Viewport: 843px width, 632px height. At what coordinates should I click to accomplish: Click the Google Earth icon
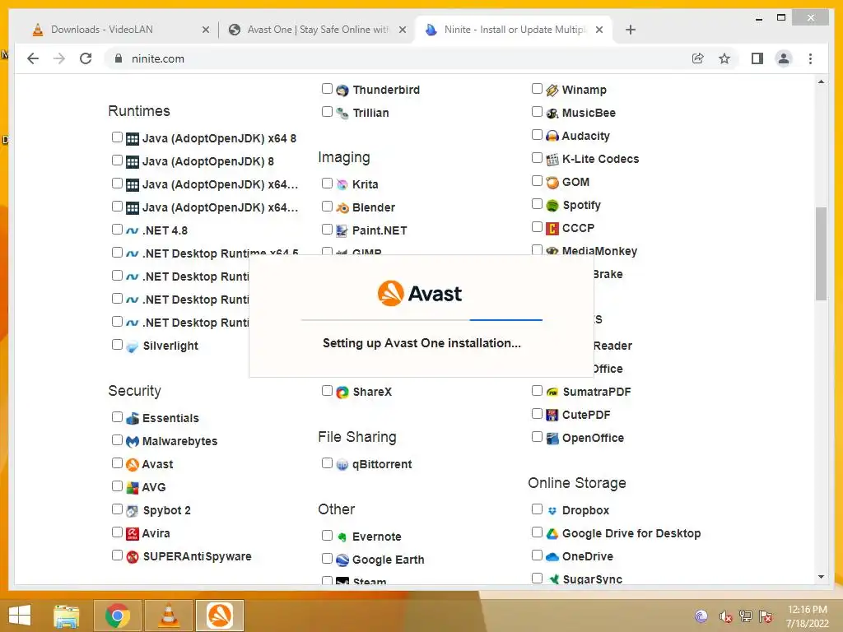tap(342, 560)
